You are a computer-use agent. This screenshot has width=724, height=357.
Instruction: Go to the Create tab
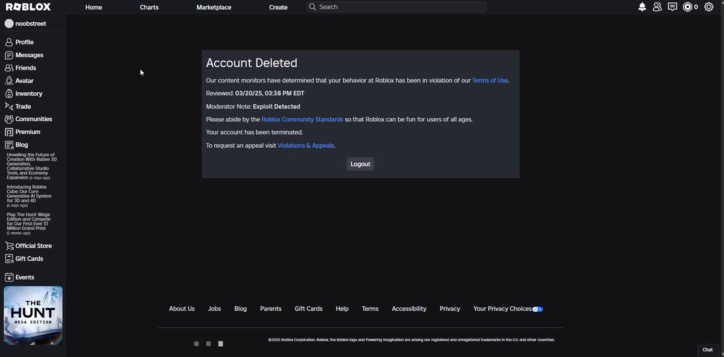pyautogui.click(x=278, y=7)
